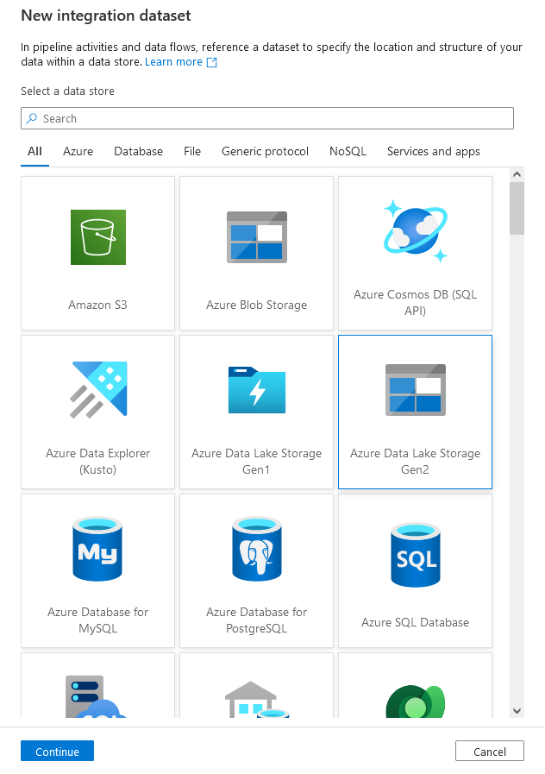Open the external link icon beside Learn more
Screen dimensions: 545x774
(211, 62)
